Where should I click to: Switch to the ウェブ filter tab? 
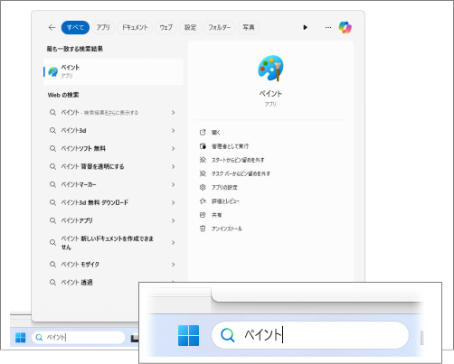pos(166,27)
